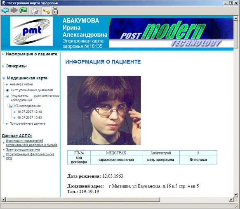Click the gray forward arrow icon

click(x=14, y=10)
